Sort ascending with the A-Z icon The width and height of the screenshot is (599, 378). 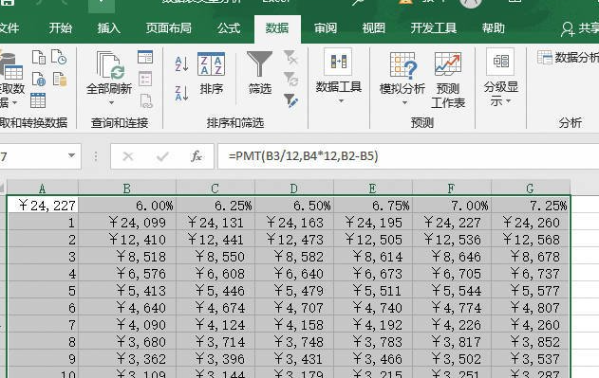(181, 63)
